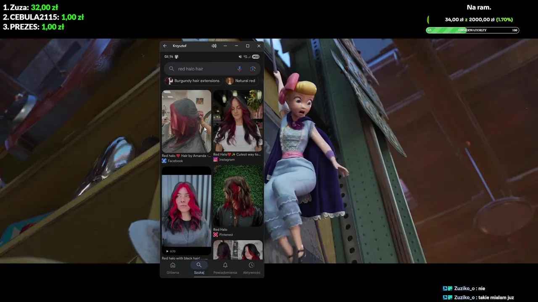Click the magnifier icon in search bar
The height and width of the screenshot is (302, 538).
click(171, 69)
